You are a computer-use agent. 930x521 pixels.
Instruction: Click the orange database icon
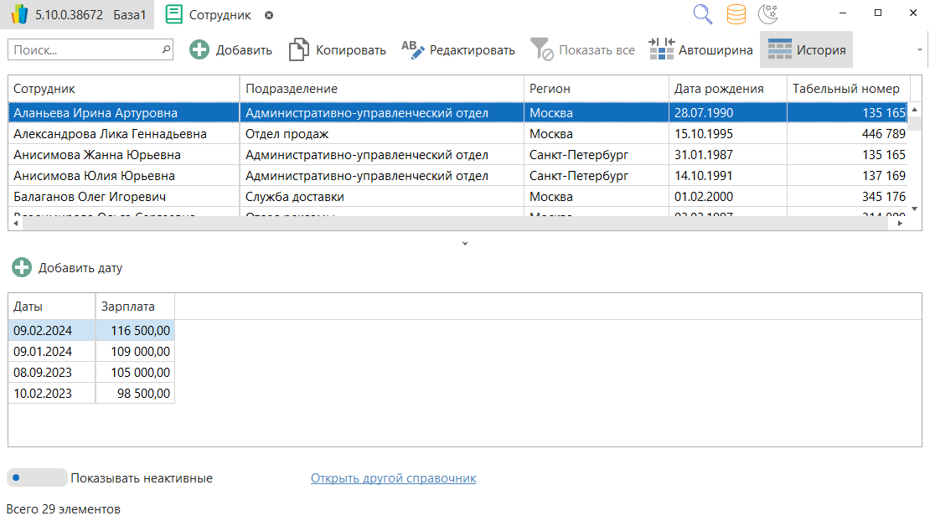coord(736,14)
